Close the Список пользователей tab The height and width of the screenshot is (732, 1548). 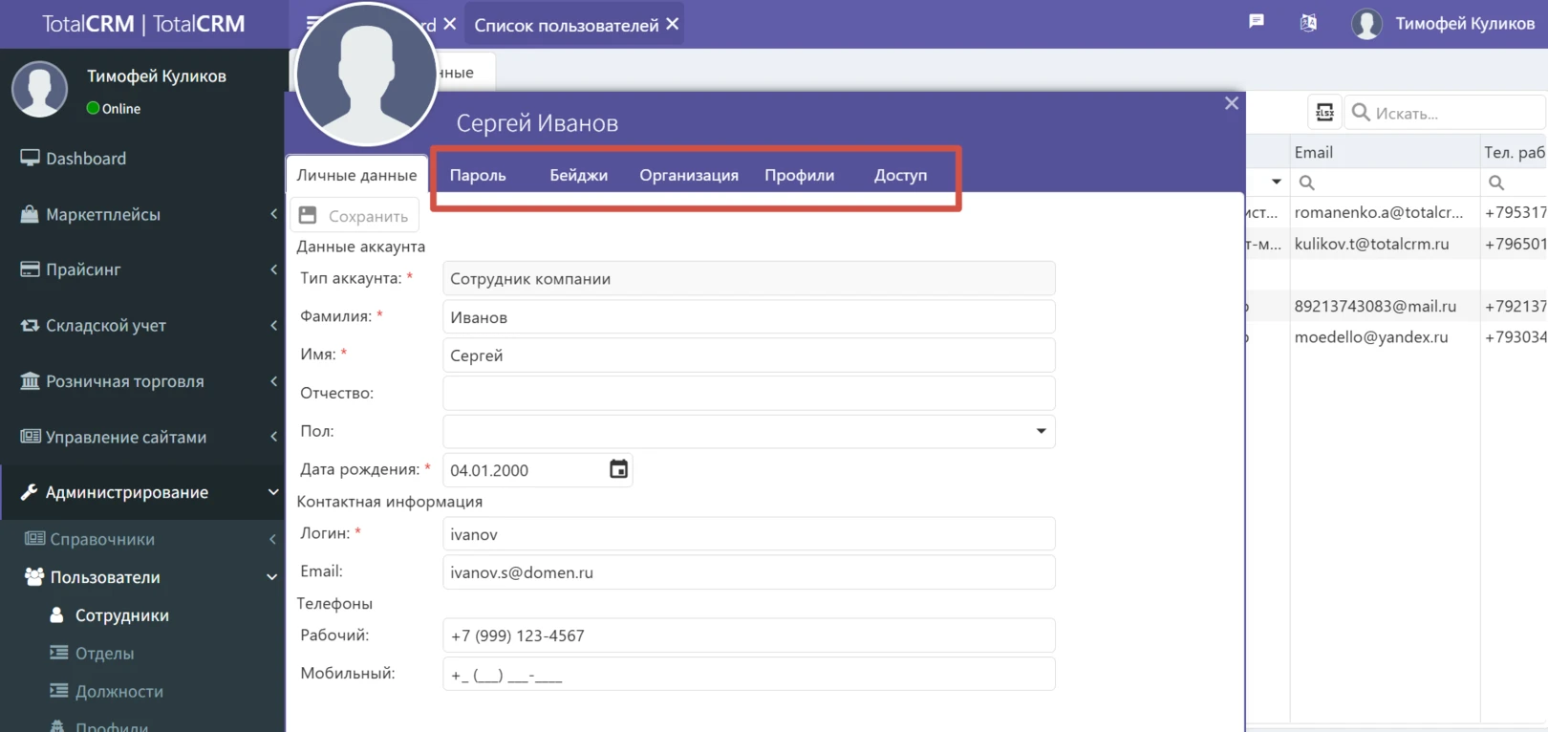[x=673, y=24]
